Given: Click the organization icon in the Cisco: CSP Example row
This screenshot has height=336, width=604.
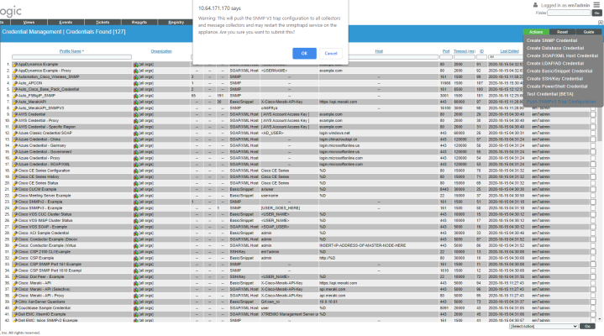Looking at the screenshot, I should tap(135, 258).
